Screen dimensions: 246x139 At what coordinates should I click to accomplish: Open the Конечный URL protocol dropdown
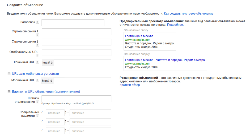(48, 63)
